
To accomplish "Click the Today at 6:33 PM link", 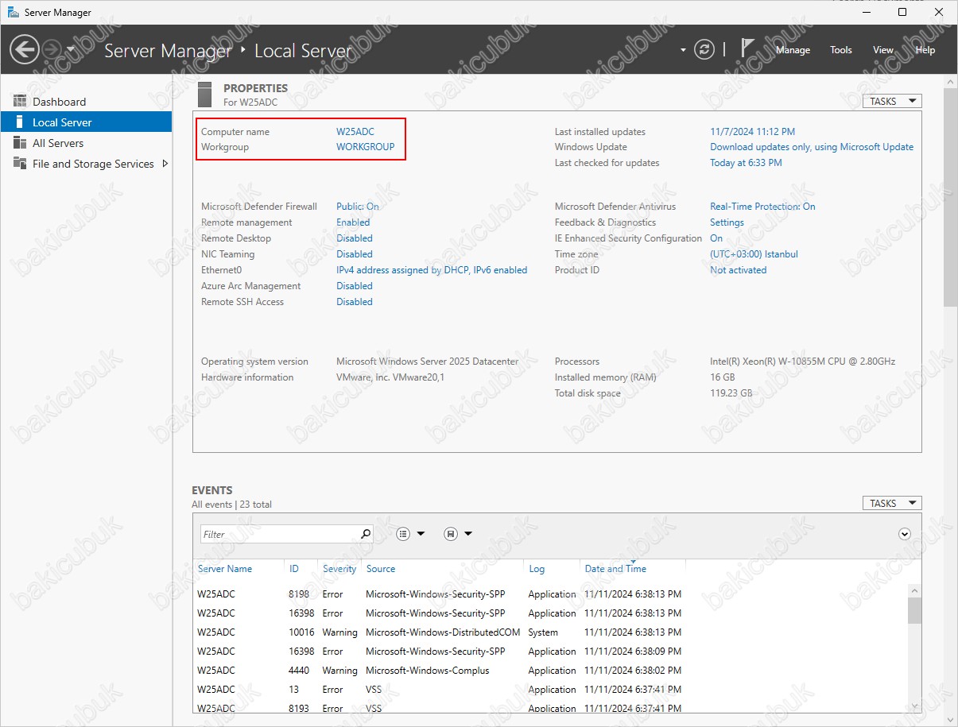I will [x=746, y=163].
